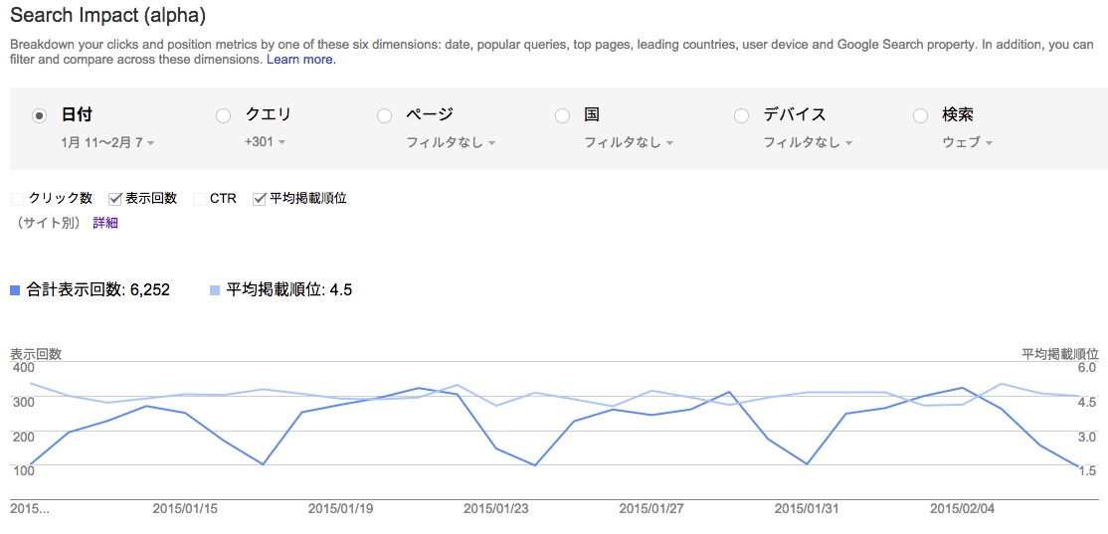
Task: Uncheck the 平均掲載順位 checkbox
Action: coord(260,199)
